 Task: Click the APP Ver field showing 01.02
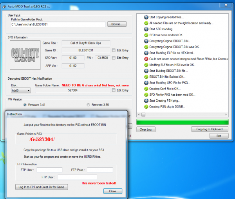[x=73, y=66]
